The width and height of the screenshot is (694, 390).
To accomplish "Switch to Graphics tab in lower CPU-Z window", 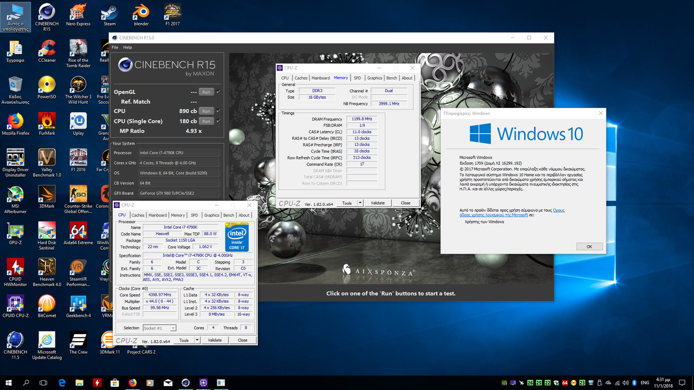I will coord(211,215).
